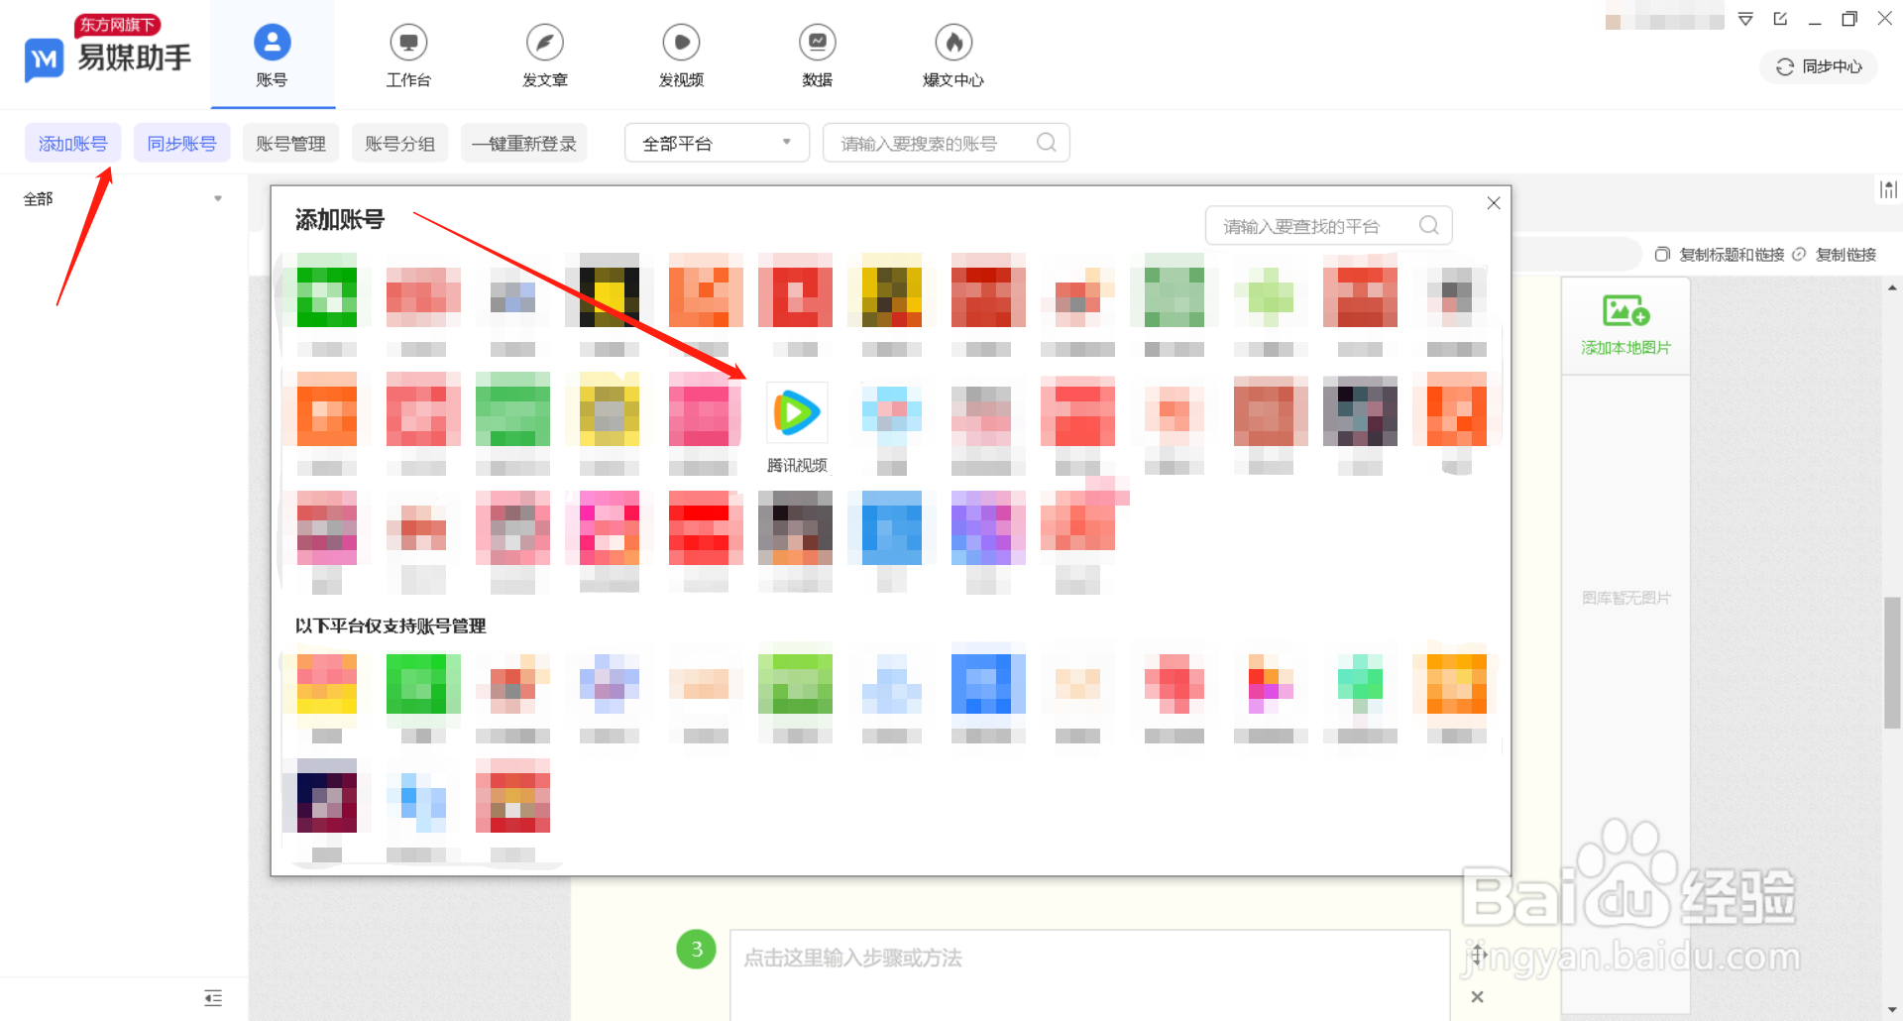Viewport: 1903px width, 1021px height.
Task: Click 一键重新登录
Action: (524, 143)
